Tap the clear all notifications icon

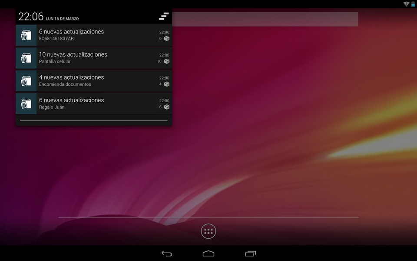[x=164, y=16]
